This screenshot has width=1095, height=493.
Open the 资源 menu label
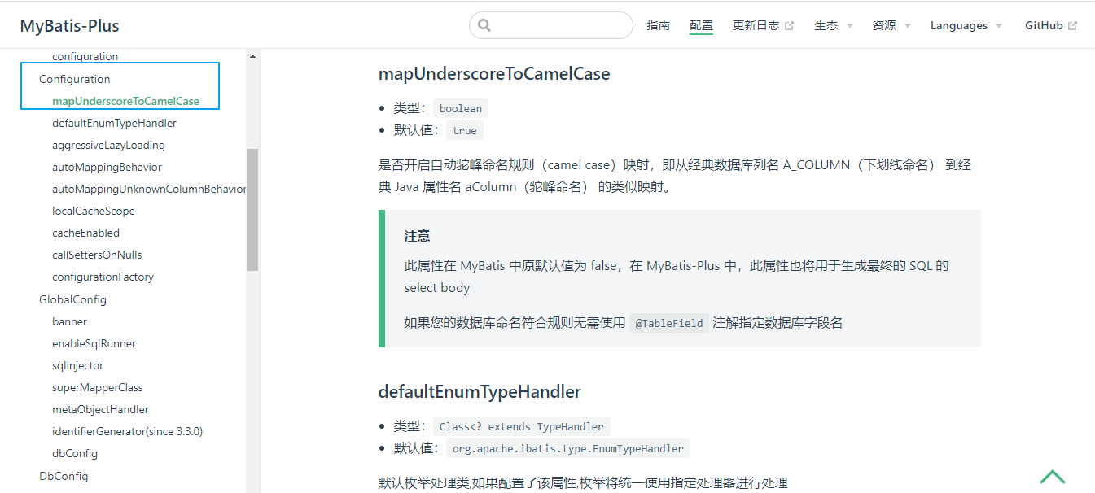(x=884, y=25)
